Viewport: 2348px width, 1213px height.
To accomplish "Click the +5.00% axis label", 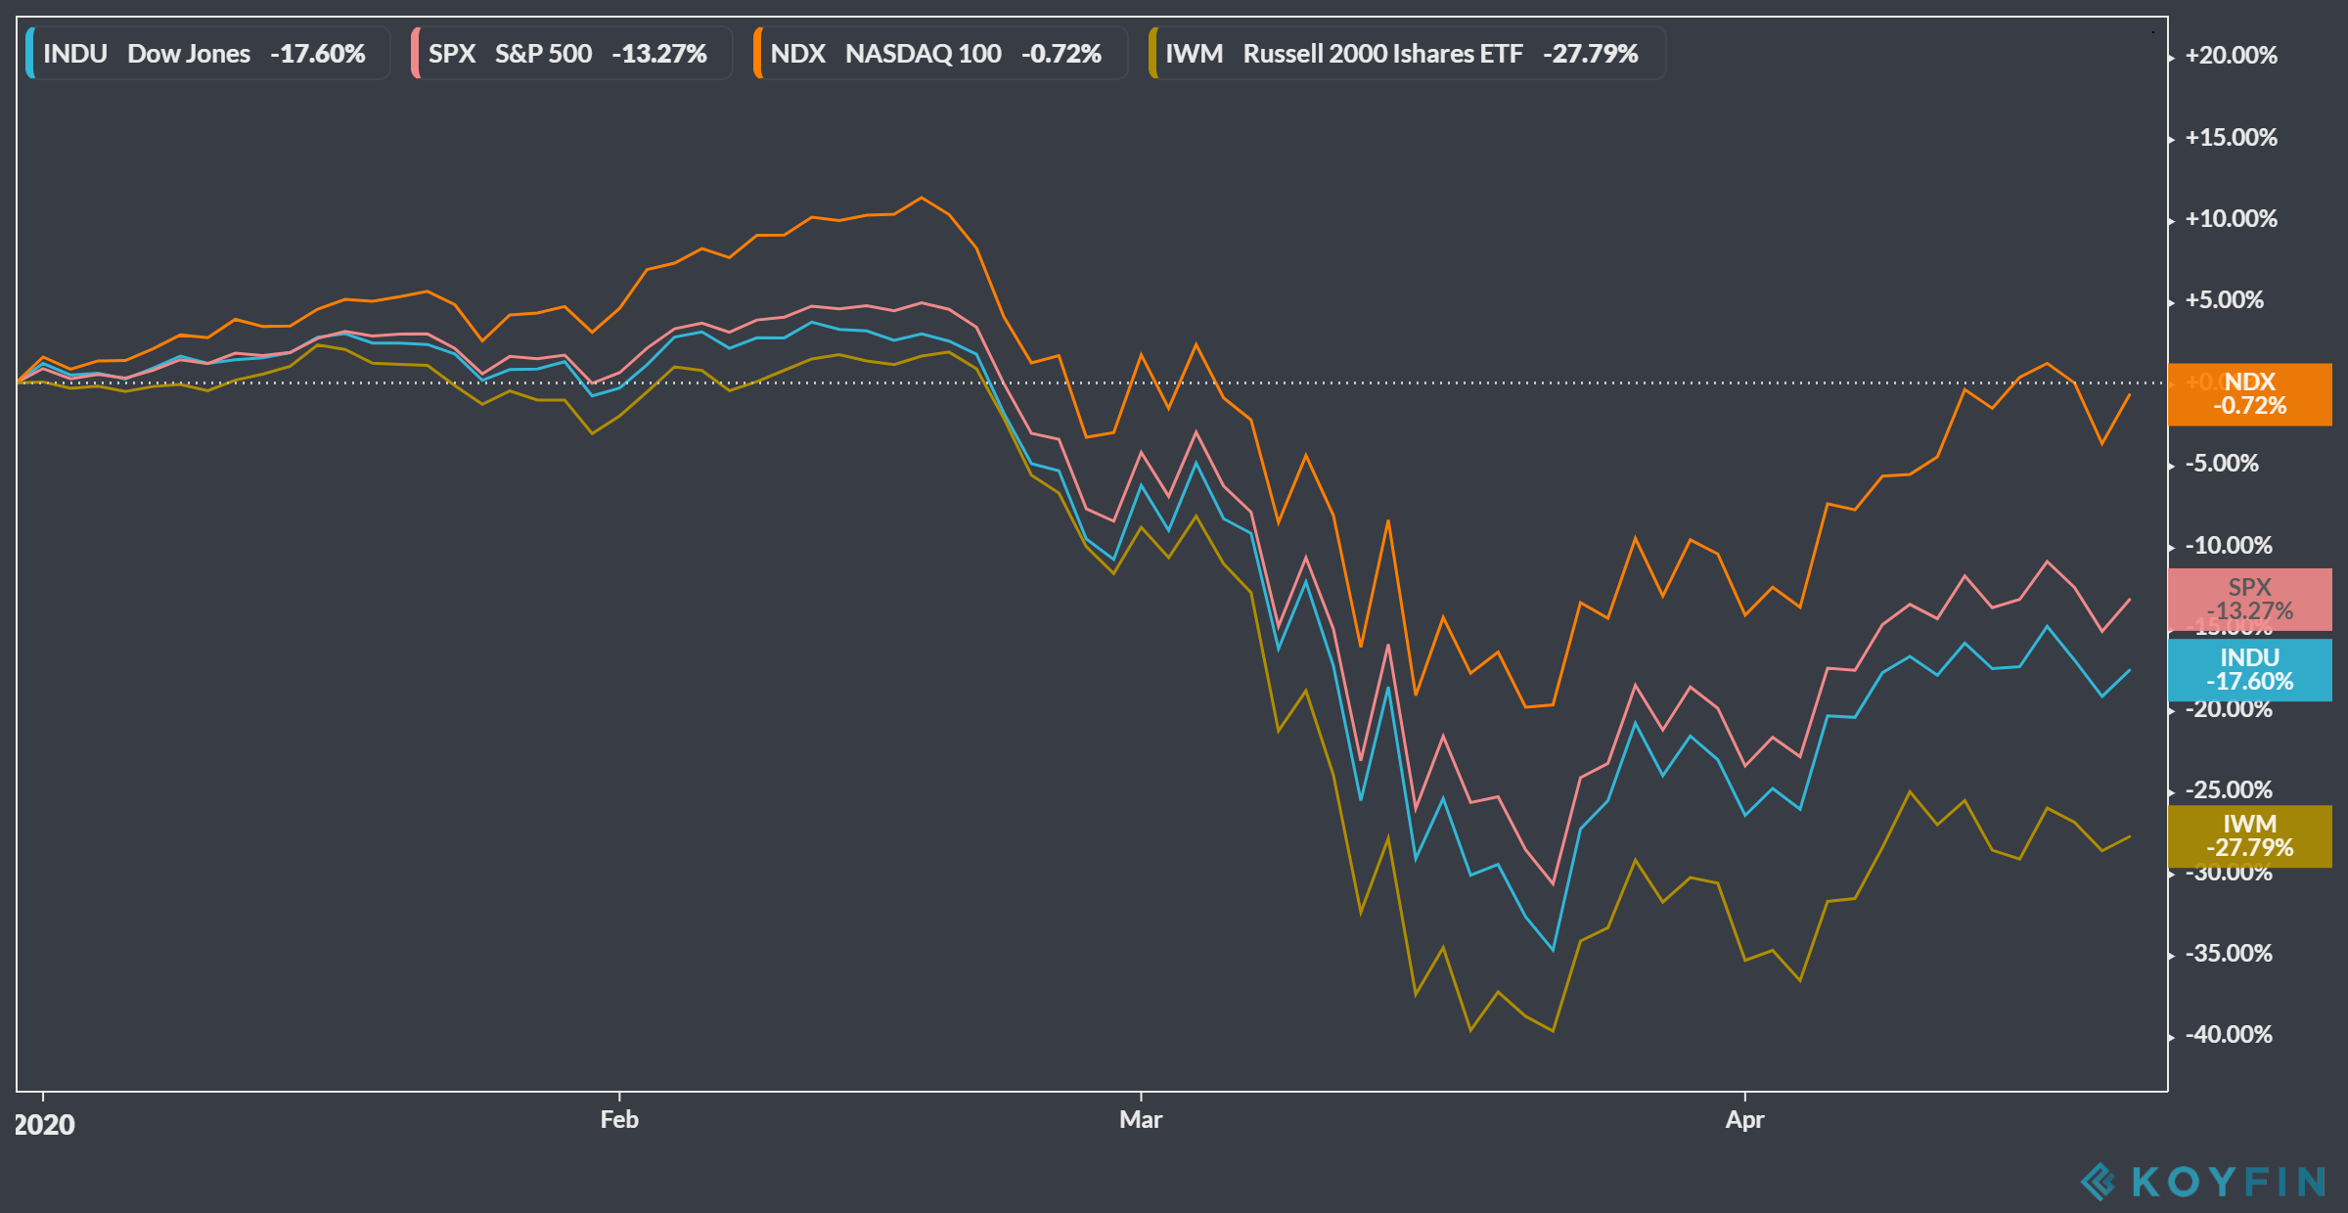I will 2225,300.
